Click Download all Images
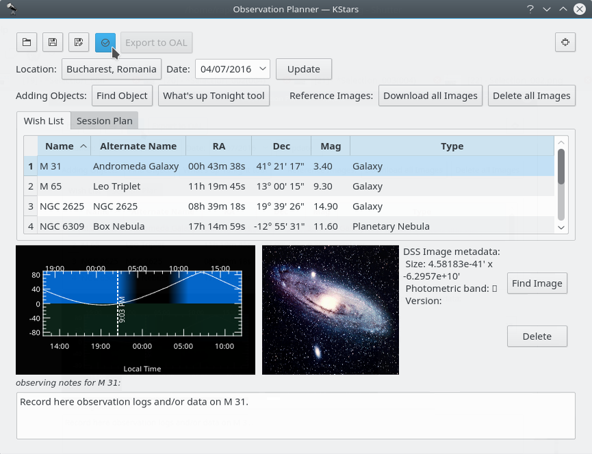This screenshot has height=454, width=592. coord(430,96)
